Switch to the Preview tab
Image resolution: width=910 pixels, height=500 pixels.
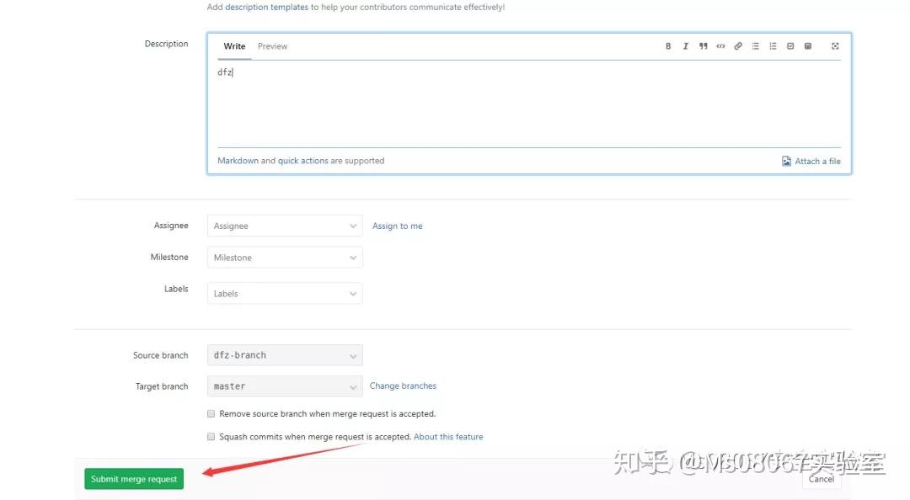[x=272, y=46]
